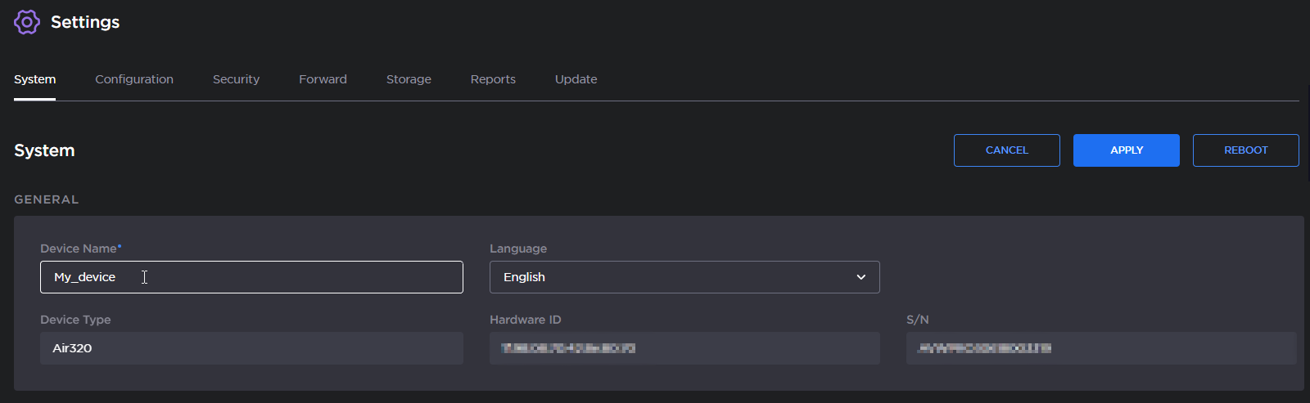
Task: View the Reports tab
Action: coord(493,79)
